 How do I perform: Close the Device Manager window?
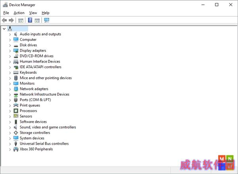[x=231, y=5]
